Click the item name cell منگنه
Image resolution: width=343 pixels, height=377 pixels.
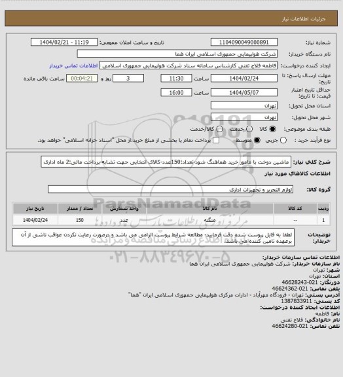209,220
